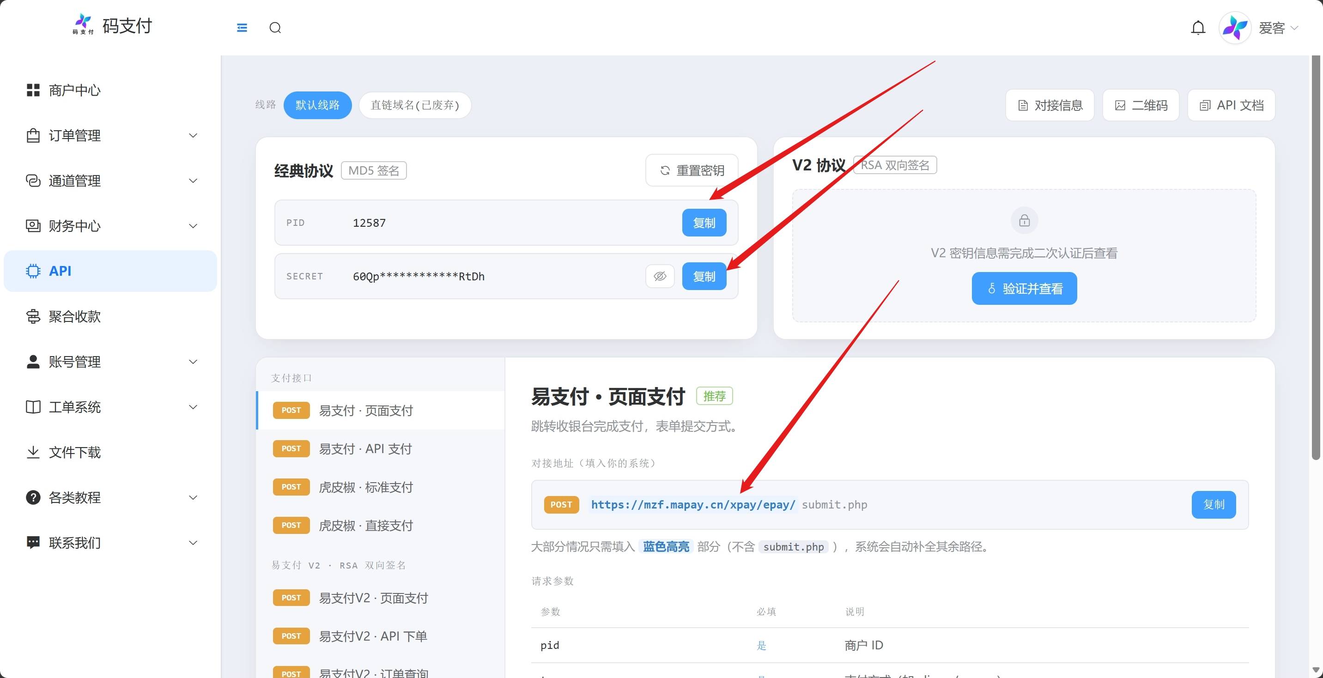
Task: Open the search magnifier icon
Action: pos(275,28)
